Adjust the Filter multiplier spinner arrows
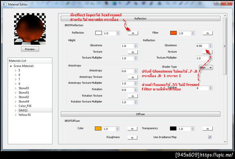The height and width of the screenshot is (159, 235). [x=193, y=33]
